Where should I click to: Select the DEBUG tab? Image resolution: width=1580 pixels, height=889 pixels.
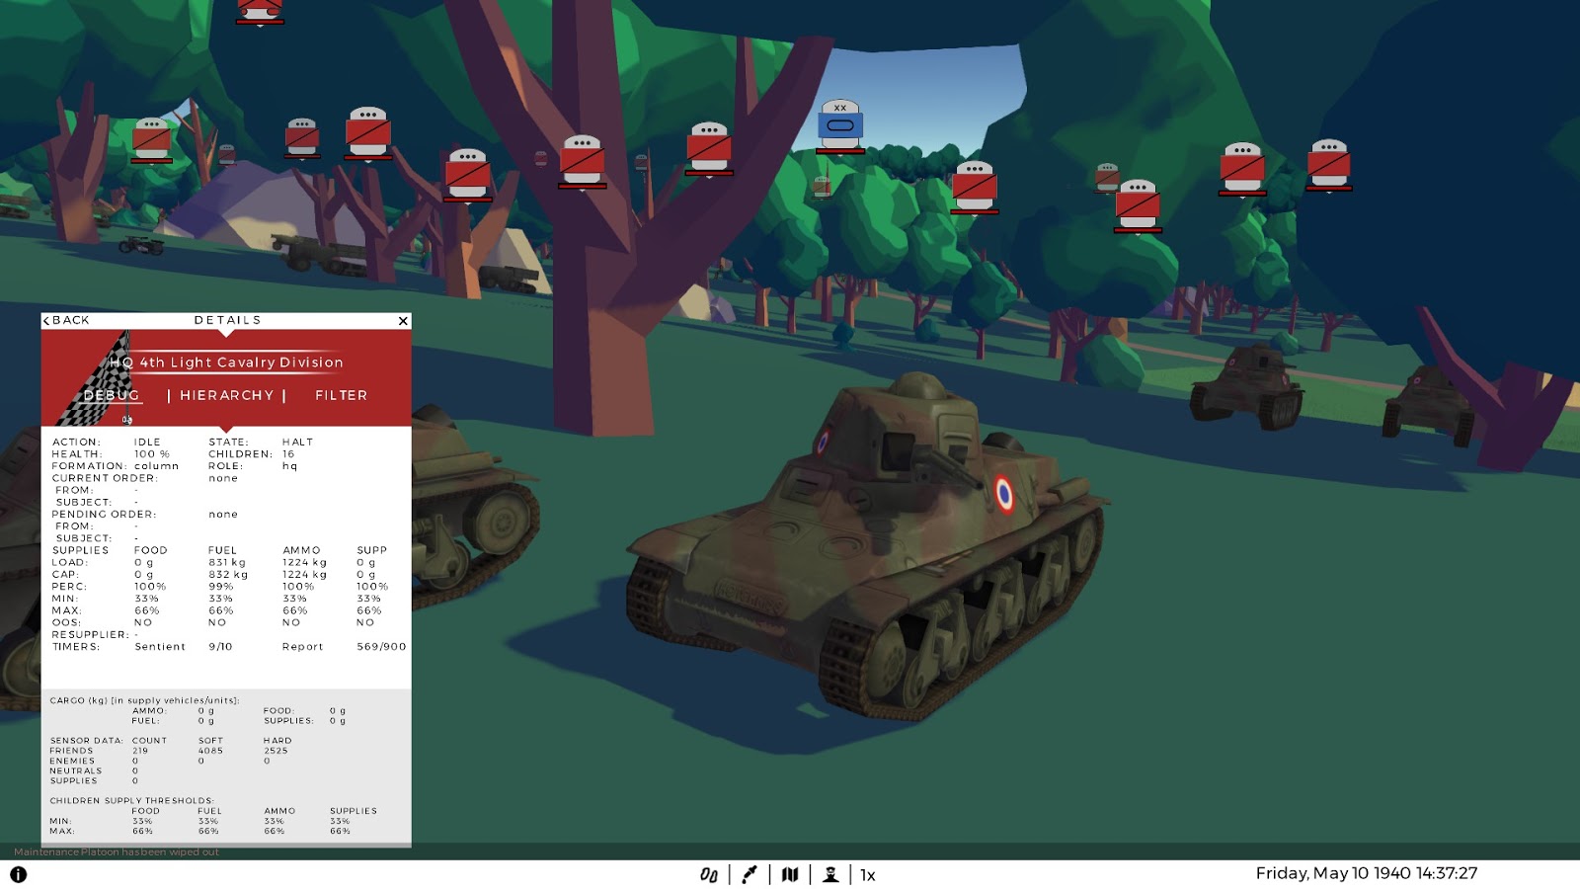[x=112, y=395]
